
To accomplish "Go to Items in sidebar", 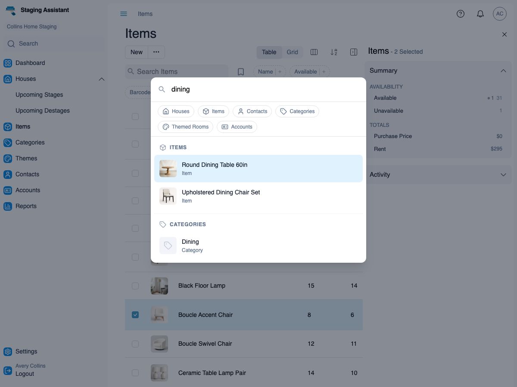I will tap(23, 127).
